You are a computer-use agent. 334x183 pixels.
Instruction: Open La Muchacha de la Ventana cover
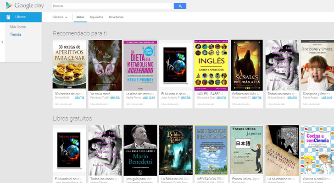282,150
